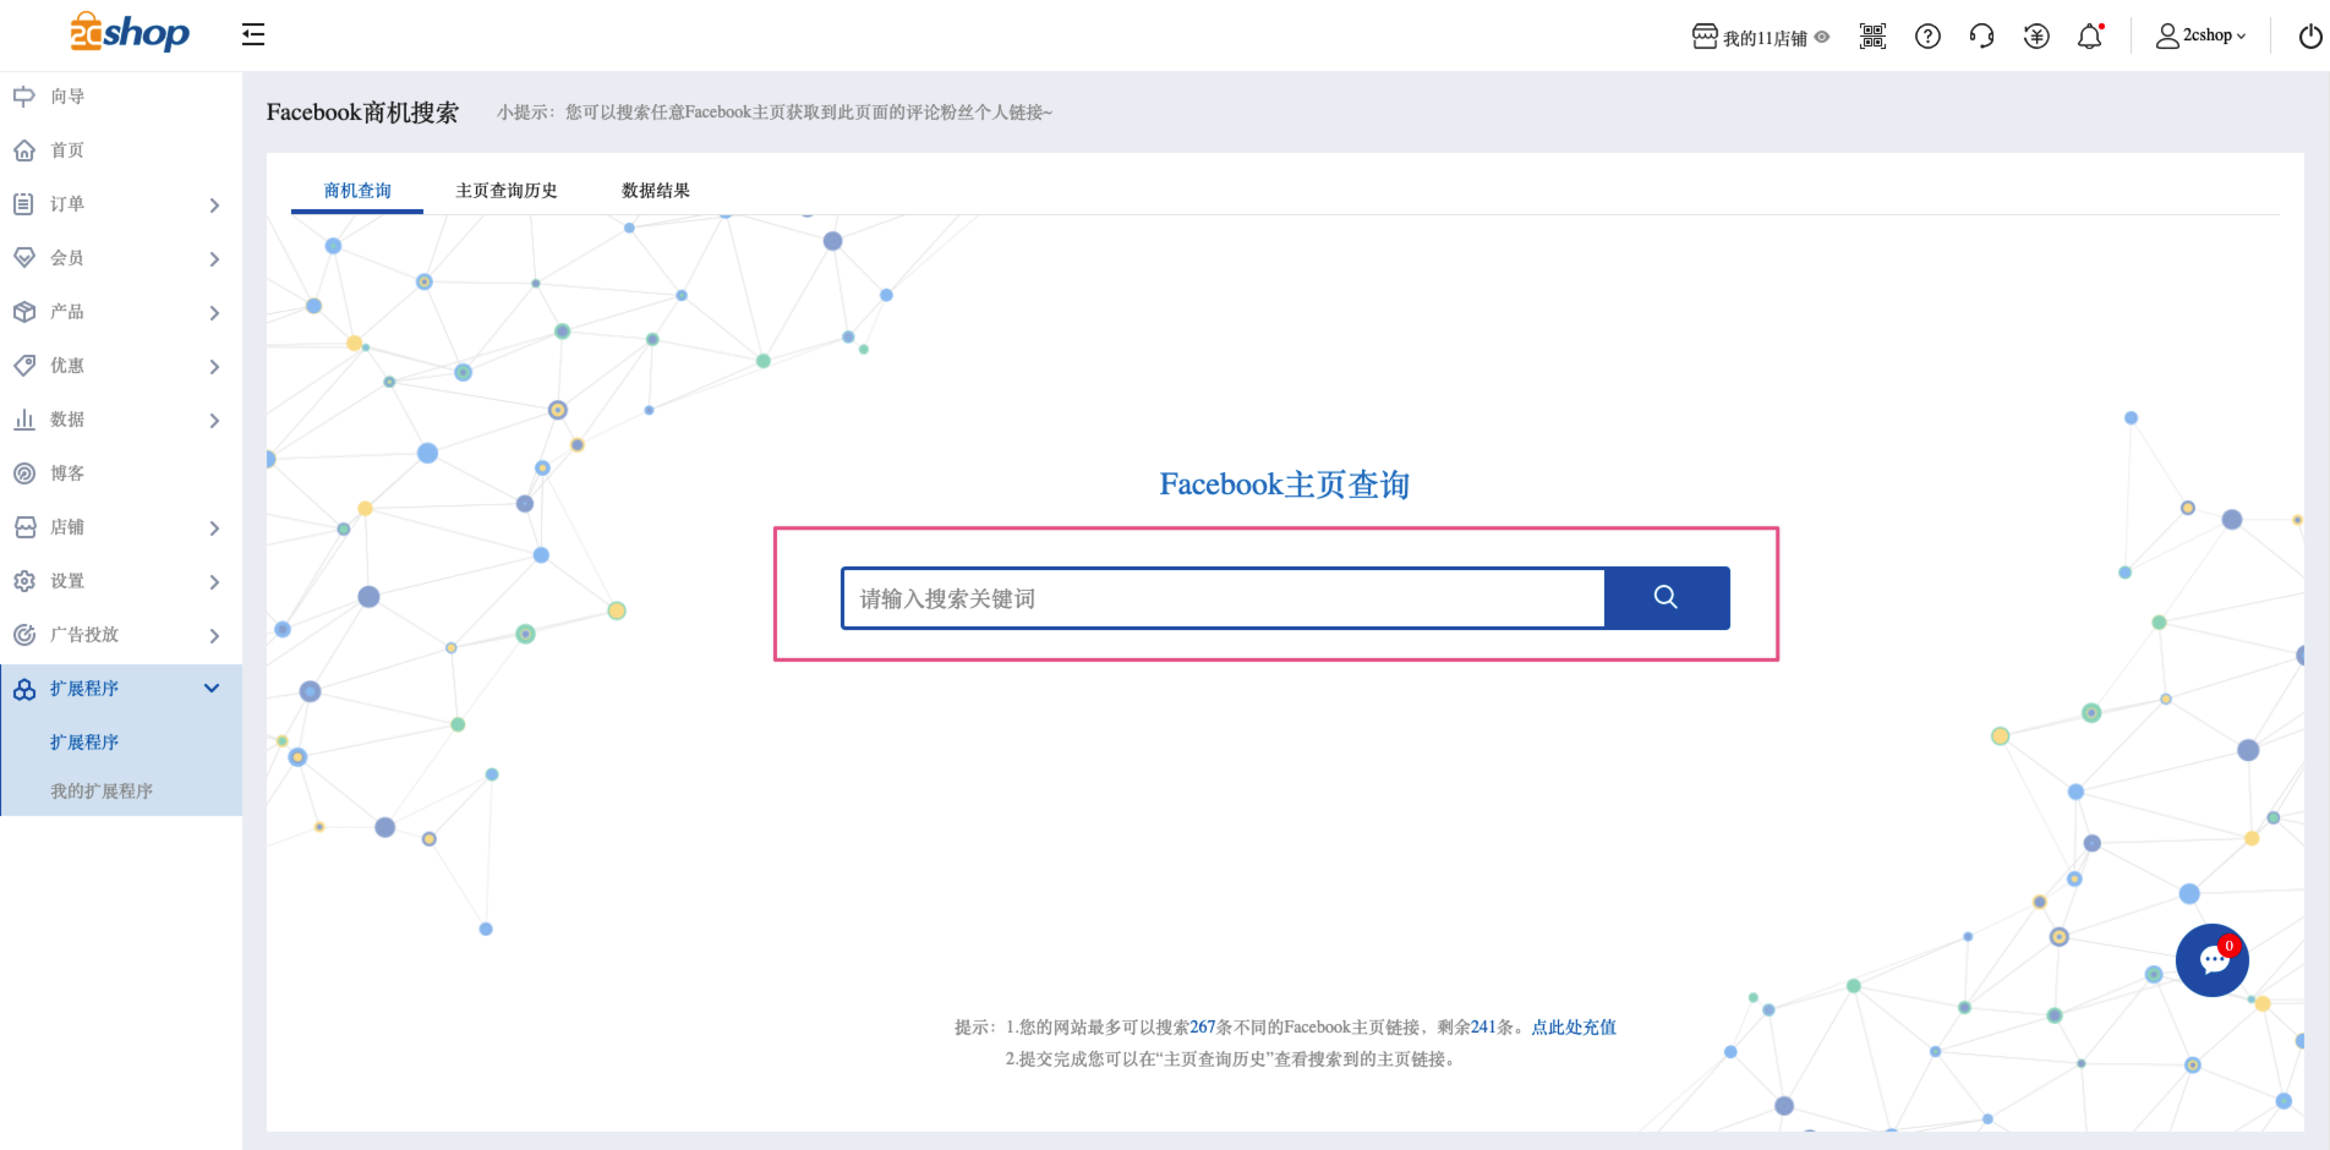Expand the 会员 chevron

click(214, 259)
